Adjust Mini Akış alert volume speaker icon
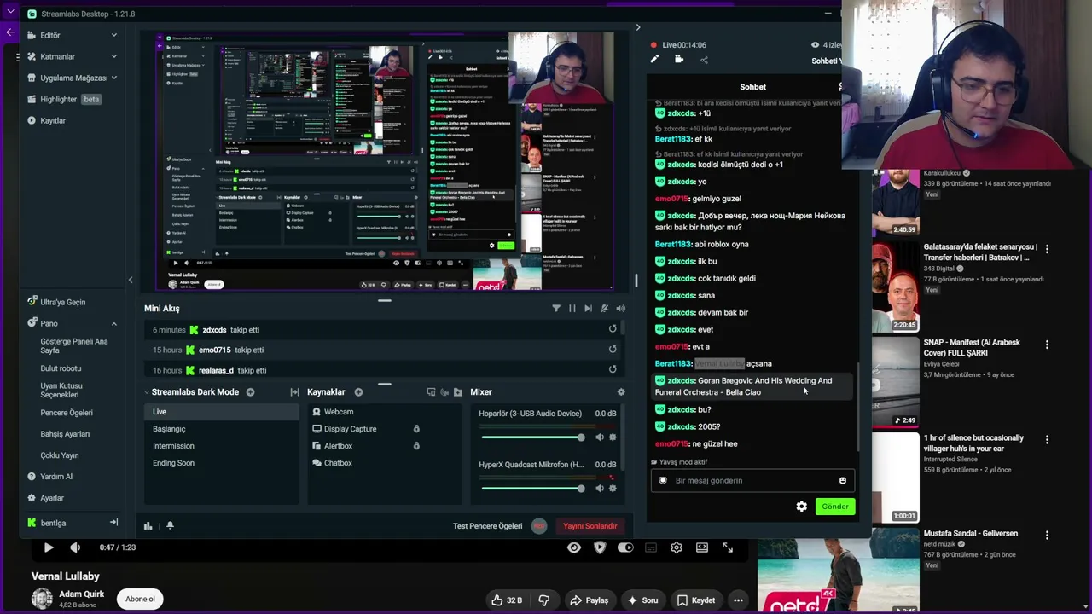Screen dimensions: 1092x614 (621, 309)
